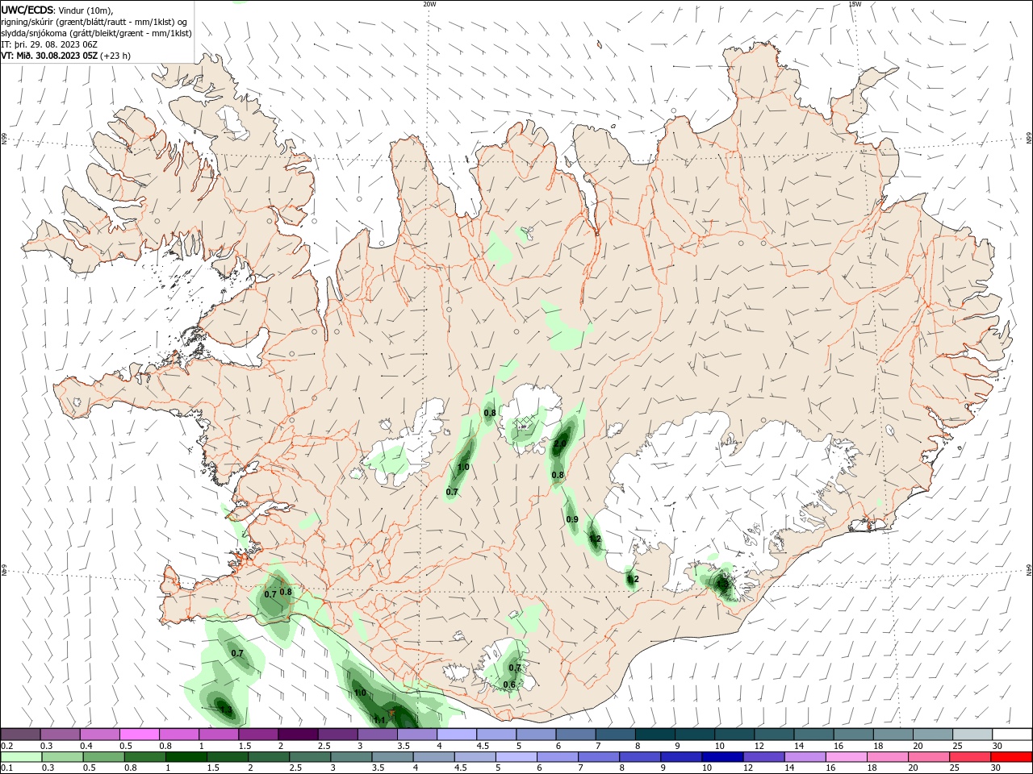Click the purple rain swatch starting at 12
The image size is (1033, 774).
pos(764,757)
